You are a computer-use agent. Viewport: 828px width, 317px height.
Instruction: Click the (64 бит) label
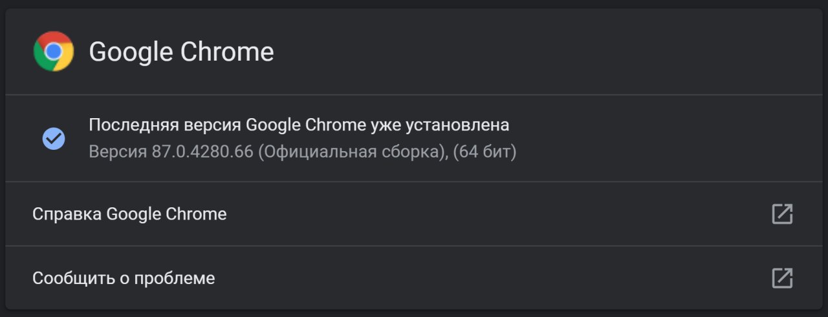[485, 153]
